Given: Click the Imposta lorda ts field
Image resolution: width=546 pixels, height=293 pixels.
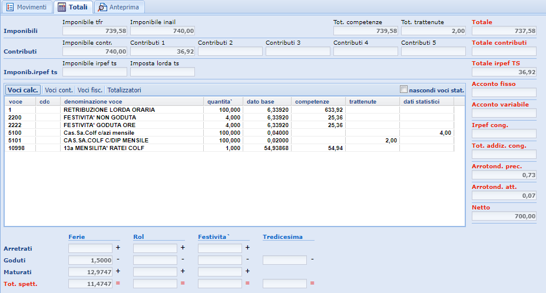Looking at the screenshot, I should (162, 72).
